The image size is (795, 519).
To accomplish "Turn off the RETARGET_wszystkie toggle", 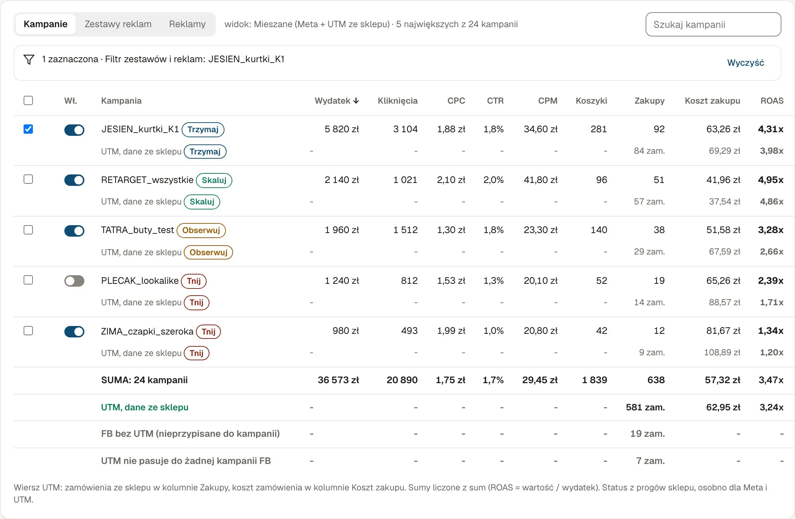I will pos(74,180).
